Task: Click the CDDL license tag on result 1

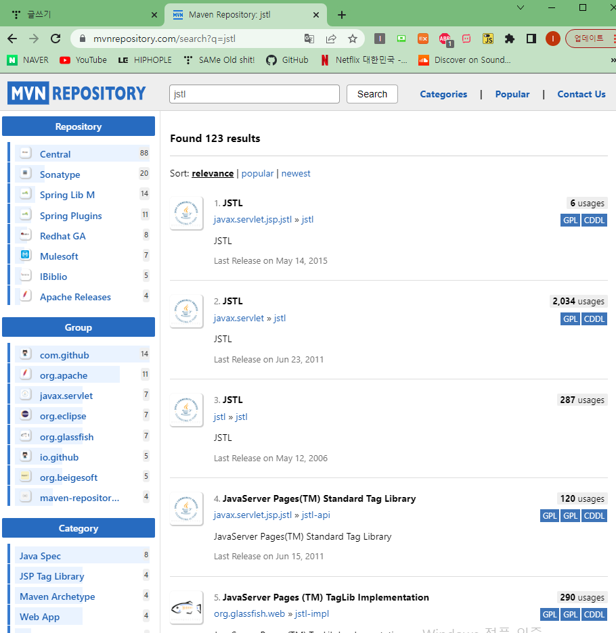Action: [594, 220]
